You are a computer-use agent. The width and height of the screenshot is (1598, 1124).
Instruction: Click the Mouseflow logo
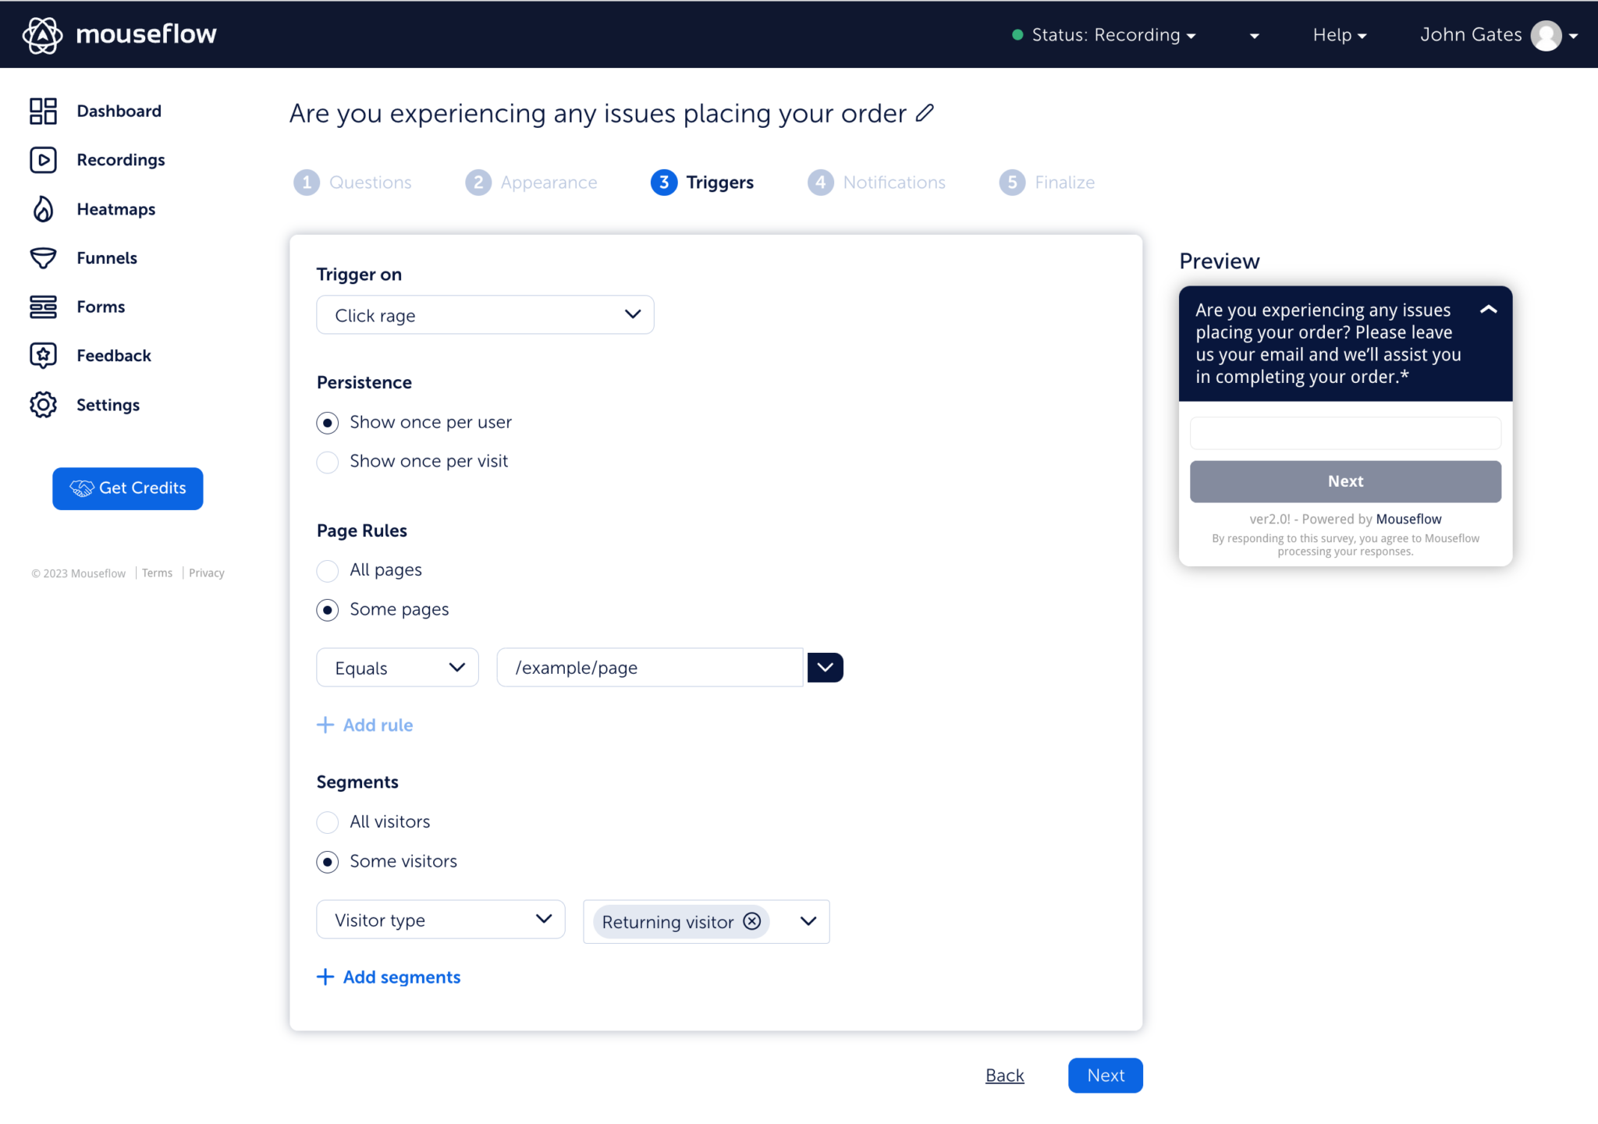(x=117, y=34)
